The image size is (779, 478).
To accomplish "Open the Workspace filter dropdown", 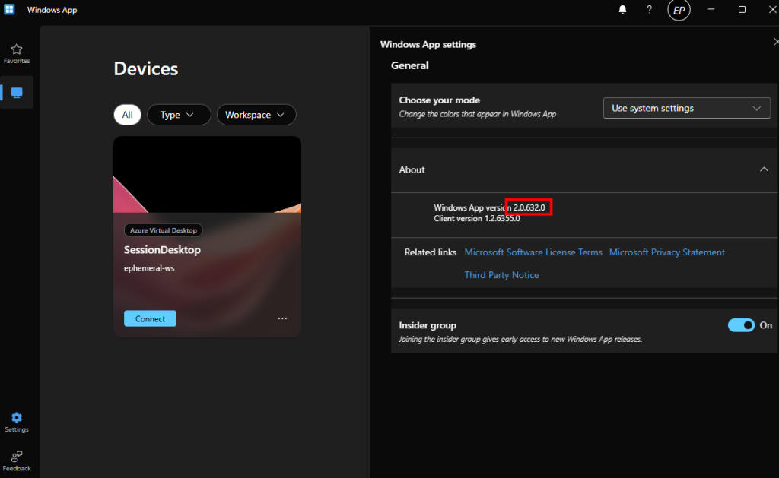I will [256, 115].
